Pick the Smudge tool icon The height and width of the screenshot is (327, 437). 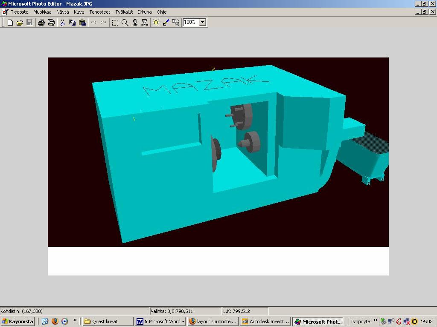[x=135, y=23]
